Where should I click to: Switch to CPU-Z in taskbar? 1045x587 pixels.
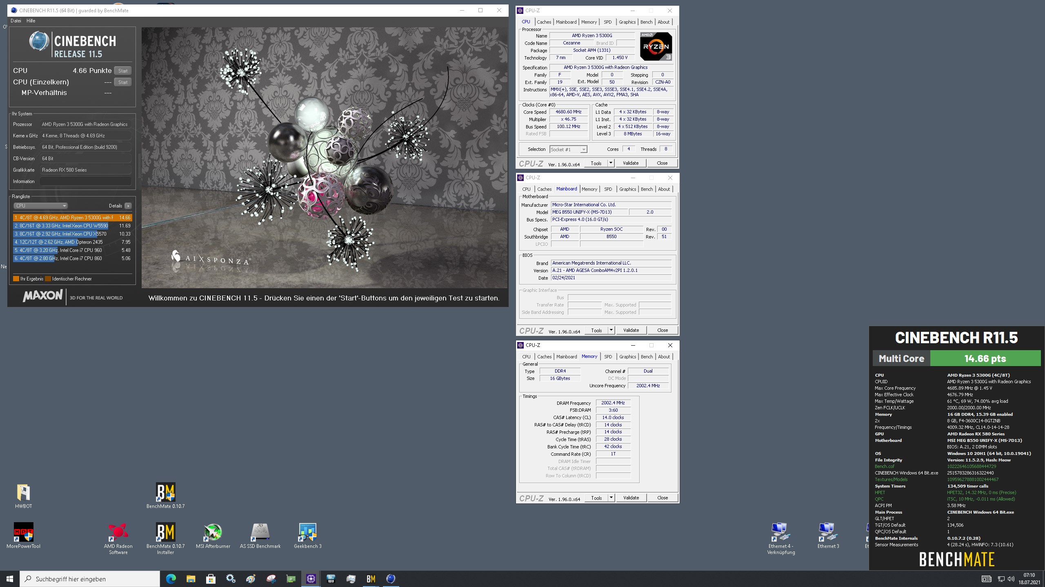[x=311, y=579]
